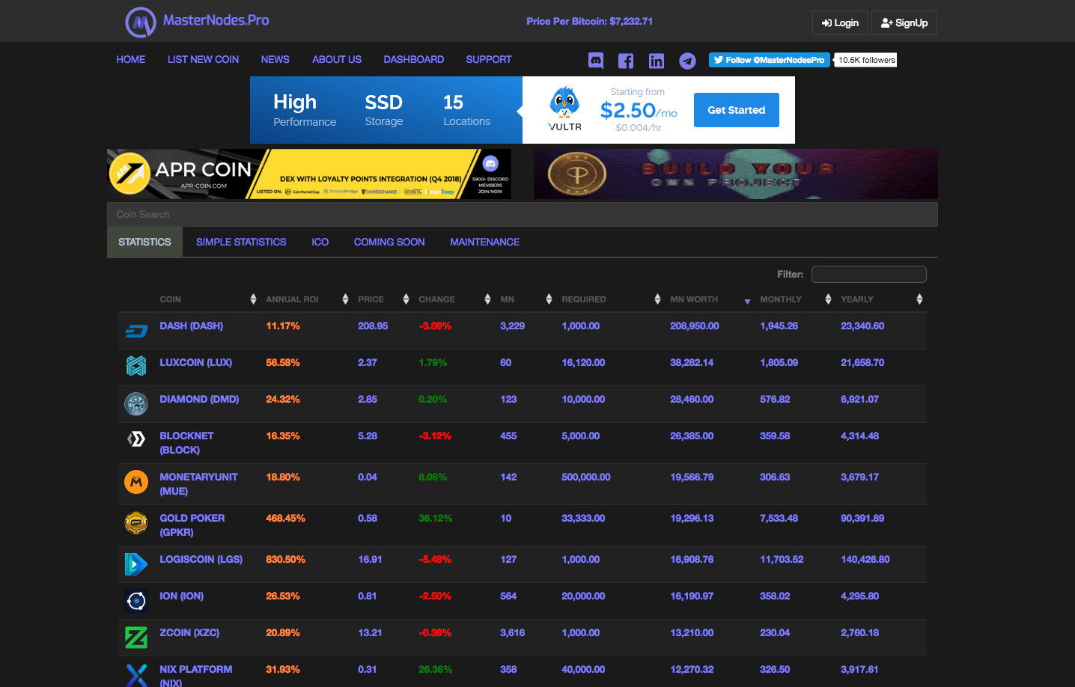Open the GOLD POKER (GPKR) link

coord(192,525)
